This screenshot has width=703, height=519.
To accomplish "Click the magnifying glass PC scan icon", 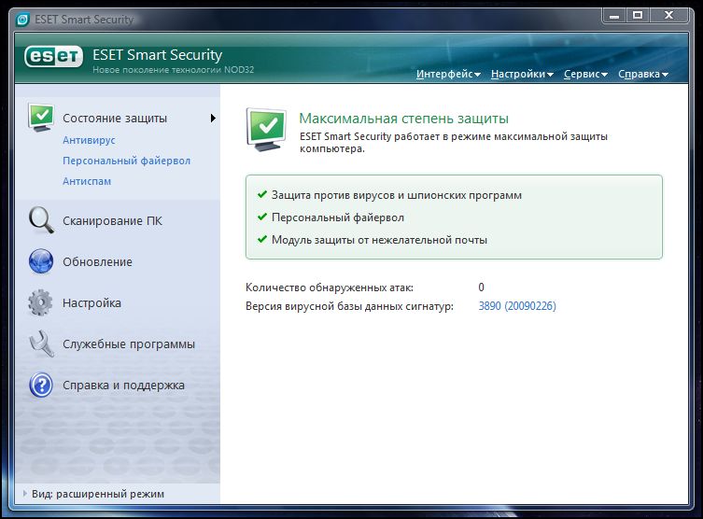I will click(x=41, y=221).
